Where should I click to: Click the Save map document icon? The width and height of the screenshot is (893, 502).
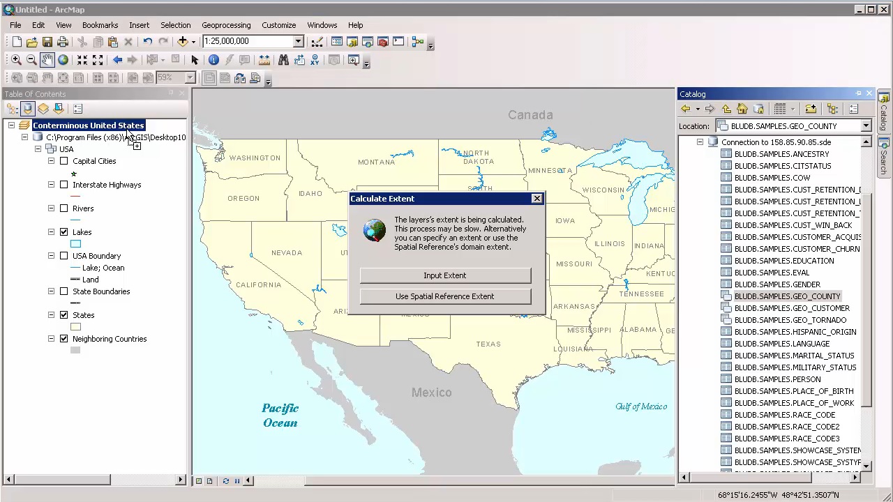[47, 42]
